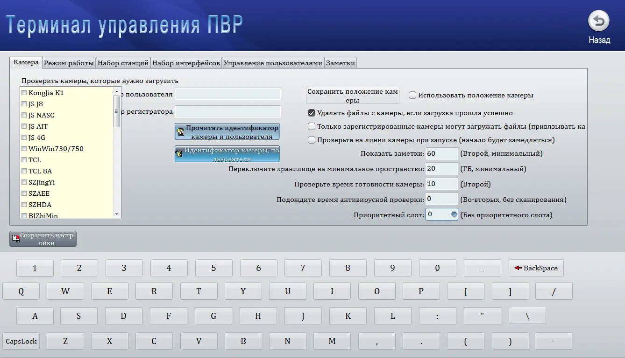Image resolution: width=625 pixels, height=358 pixels.
Task: Check the KongJia K1 camera checkbox
Action: pos(24,93)
